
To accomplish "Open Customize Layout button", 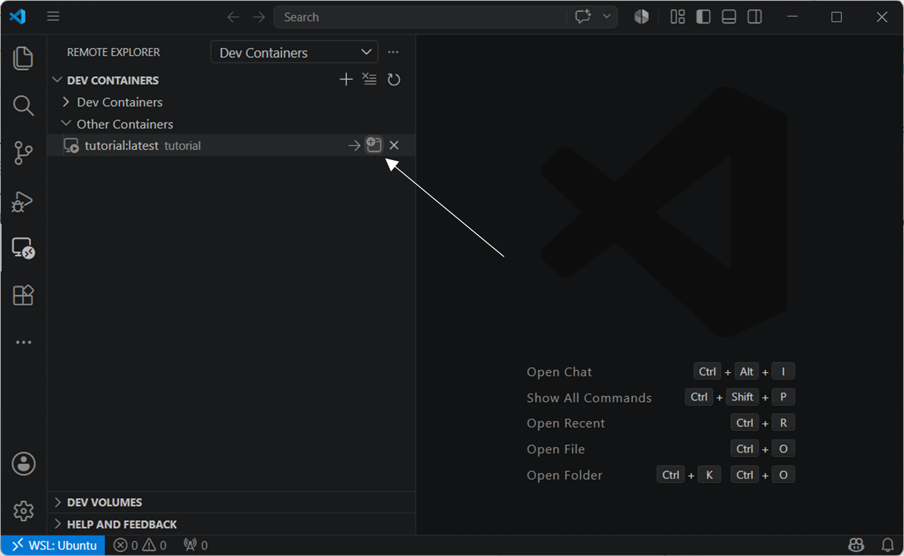I will pos(678,17).
